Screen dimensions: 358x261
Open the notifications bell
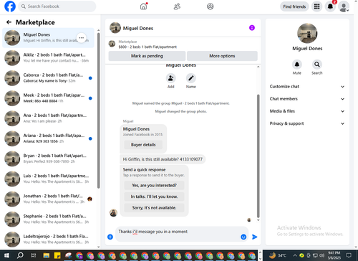pos(330,6)
